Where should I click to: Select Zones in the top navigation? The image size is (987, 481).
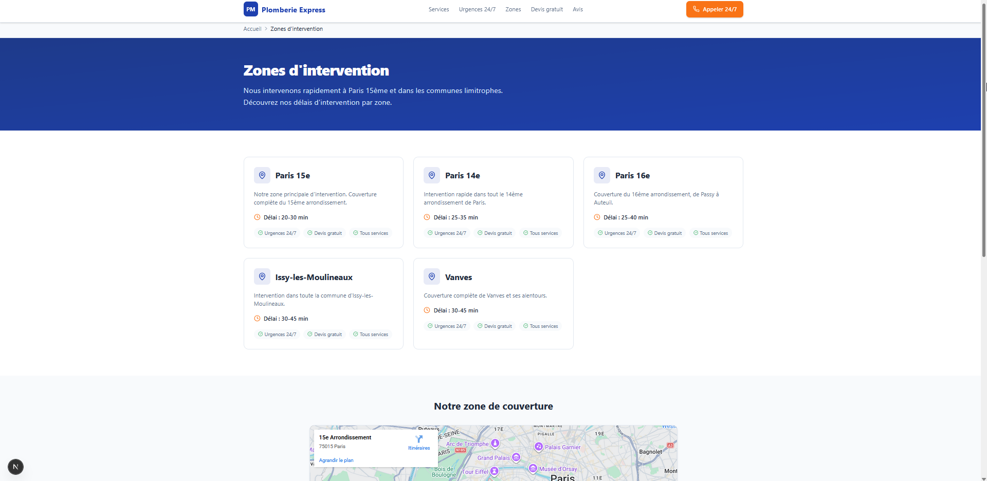[513, 9]
